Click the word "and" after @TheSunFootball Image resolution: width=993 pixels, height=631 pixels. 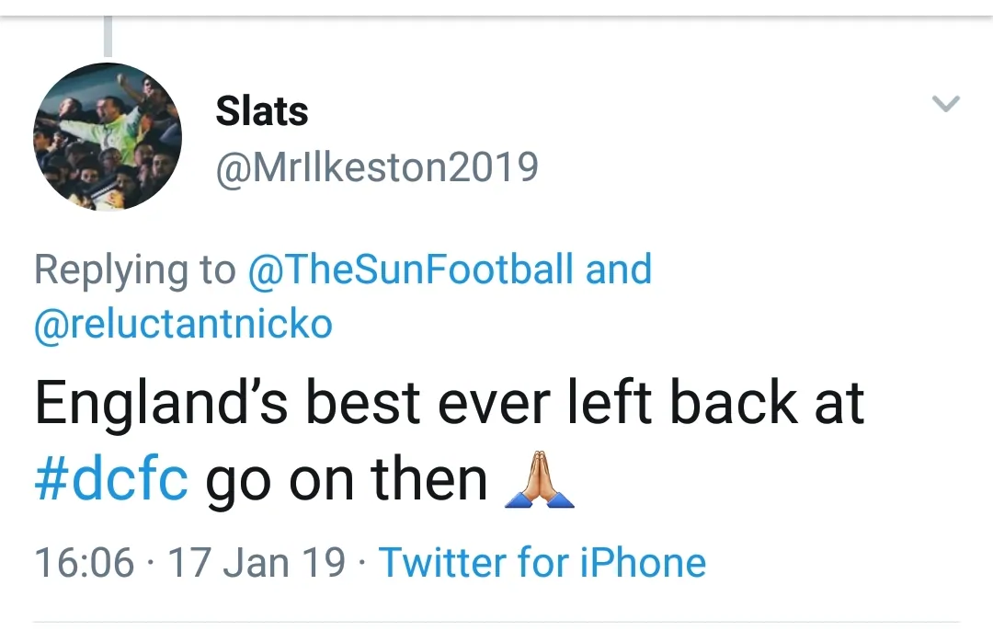click(619, 270)
